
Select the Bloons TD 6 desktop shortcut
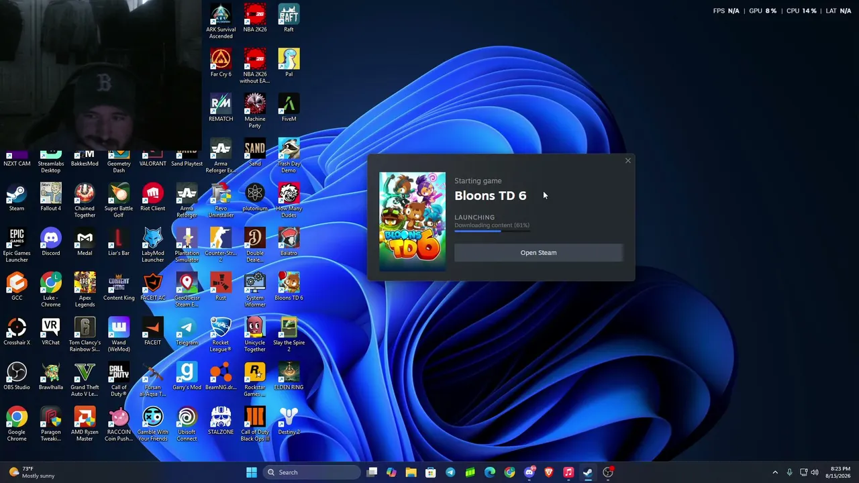[x=289, y=288]
